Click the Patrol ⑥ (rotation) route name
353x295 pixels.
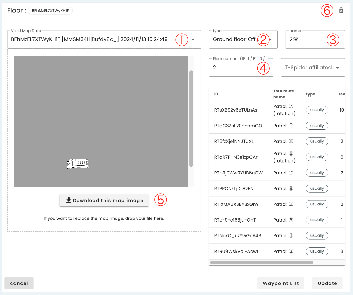click(x=284, y=157)
